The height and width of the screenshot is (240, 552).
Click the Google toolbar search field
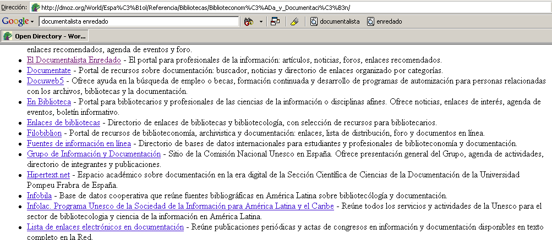pyautogui.click(x=139, y=21)
